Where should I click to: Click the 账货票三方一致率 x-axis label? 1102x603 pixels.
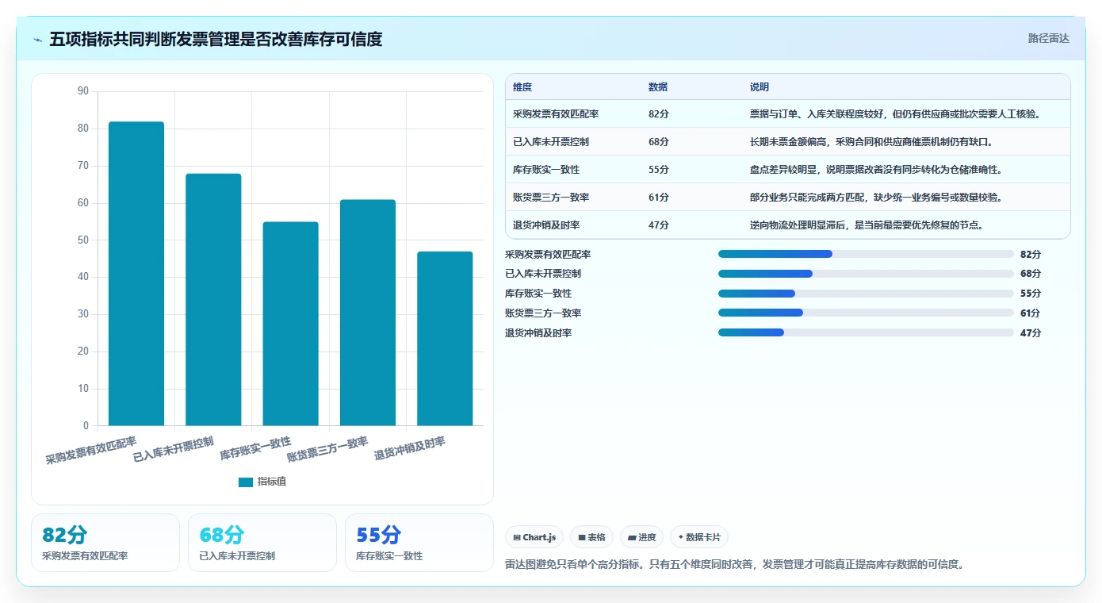(328, 449)
